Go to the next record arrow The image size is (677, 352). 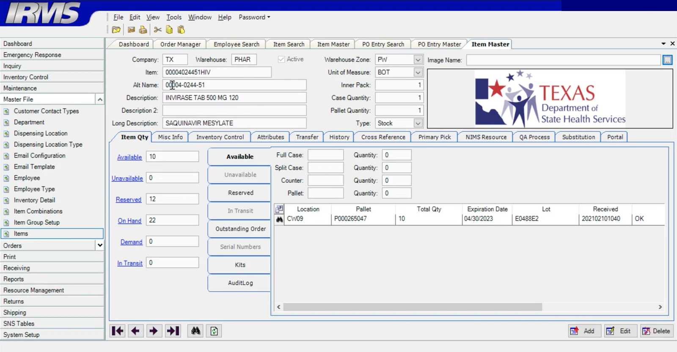(154, 331)
